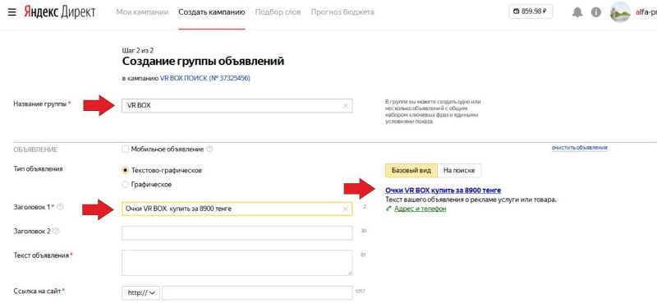Select the Текстово-графическое radio button
This screenshot has width=657, height=308.
pyautogui.click(x=125, y=171)
